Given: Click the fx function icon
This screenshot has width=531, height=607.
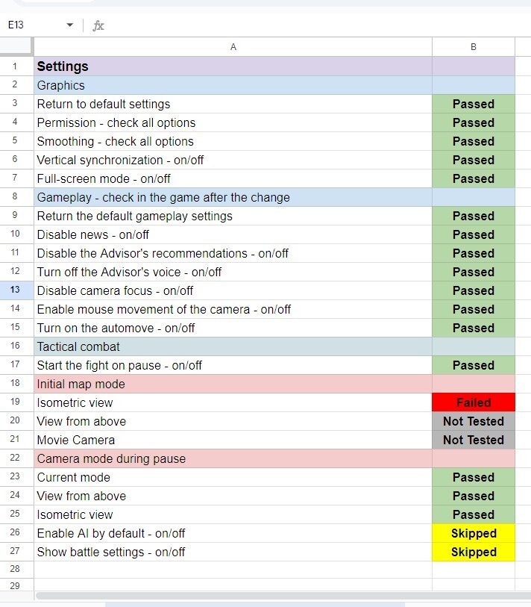Looking at the screenshot, I should 98,25.
